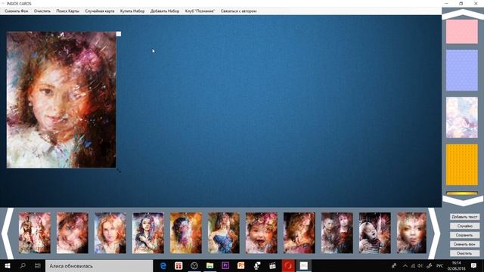Pick the second card thumbnail of smiling woman
Screen dimensions: 484x272
73,233
